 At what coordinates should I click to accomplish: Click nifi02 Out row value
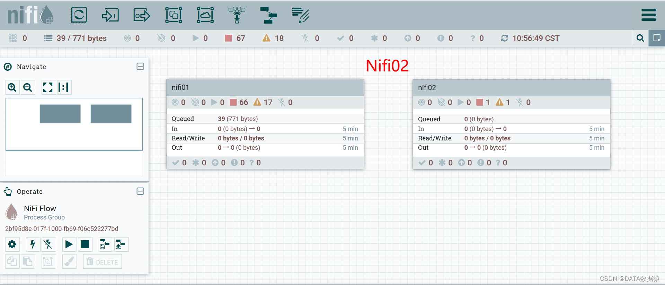[x=485, y=147]
